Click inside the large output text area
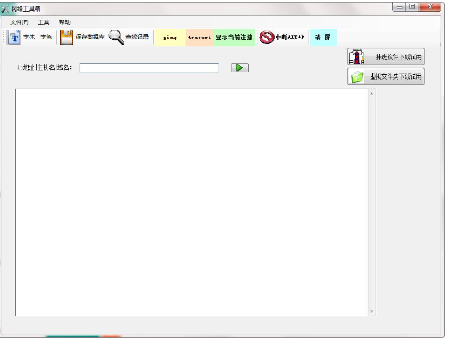Viewport: 452px width, 340px height. [192, 202]
